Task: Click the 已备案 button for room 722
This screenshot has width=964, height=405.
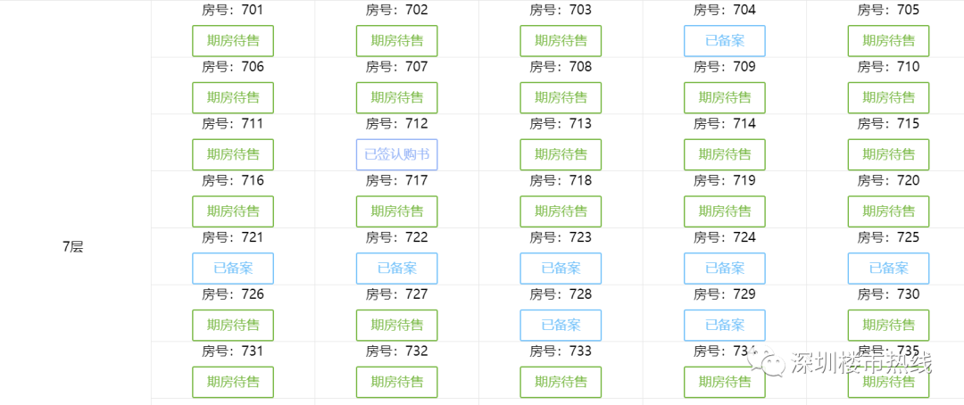Action: (x=396, y=269)
